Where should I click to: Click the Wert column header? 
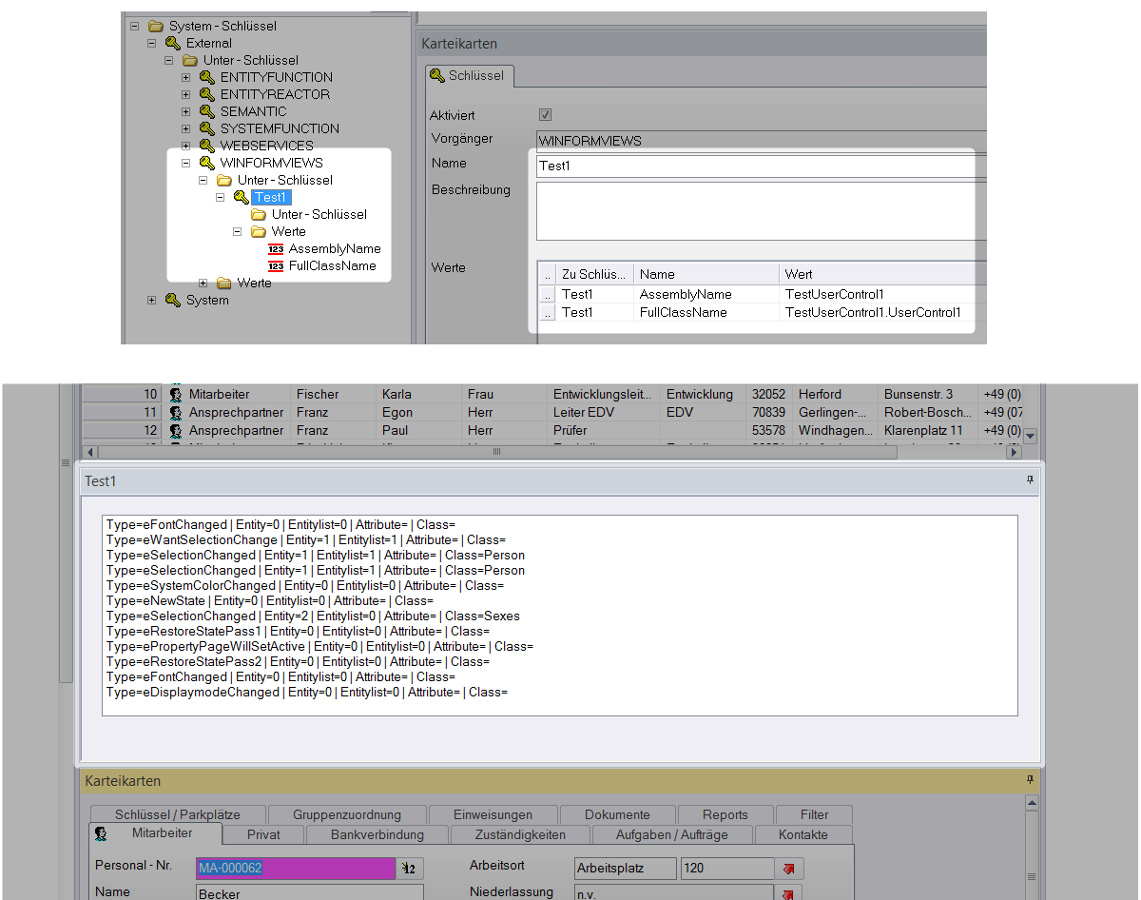882,274
